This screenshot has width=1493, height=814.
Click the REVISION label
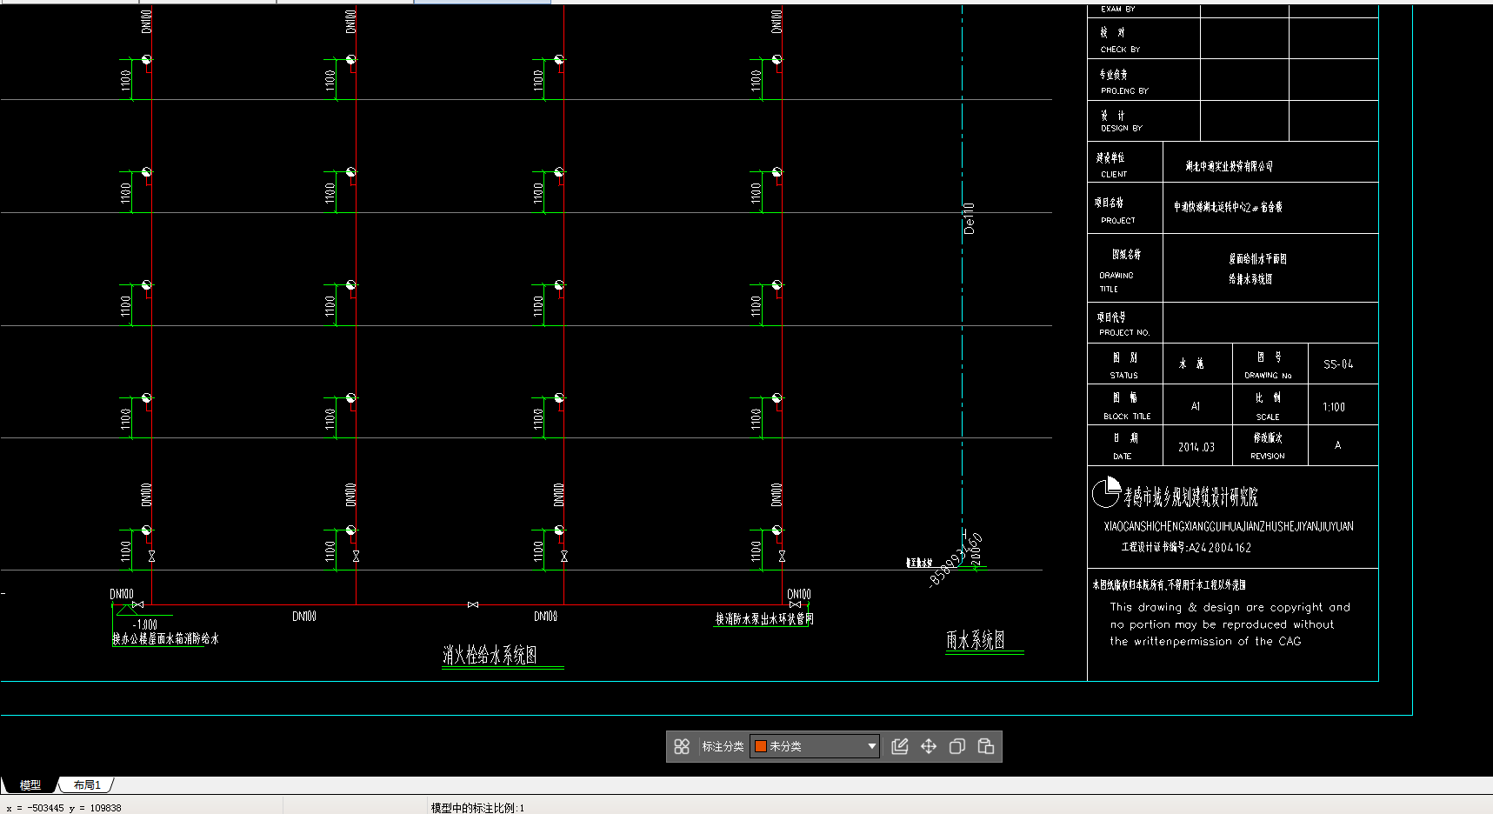point(1268,456)
